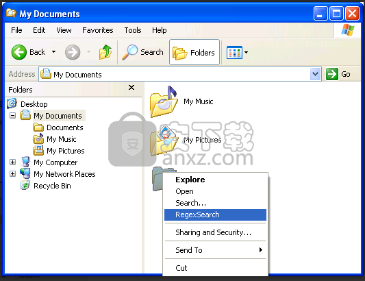Open the Back history dropdown arrow
The height and width of the screenshot is (281, 365).
pyautogui.click(x=54, y=51)
